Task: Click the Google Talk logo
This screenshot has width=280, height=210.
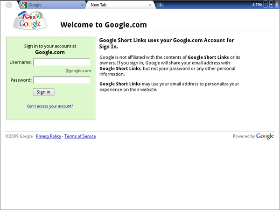Action: [x=30, y=21]
